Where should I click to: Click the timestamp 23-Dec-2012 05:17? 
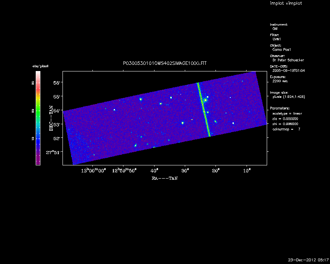308,260
